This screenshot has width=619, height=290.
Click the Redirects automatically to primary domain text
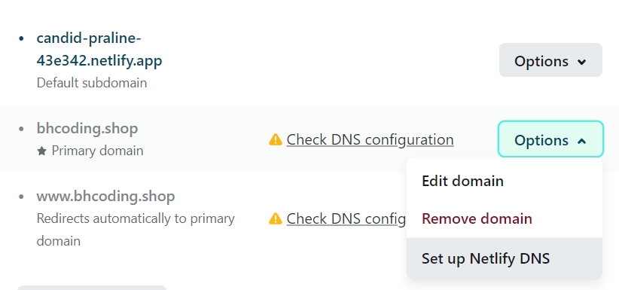coord(136,230)
